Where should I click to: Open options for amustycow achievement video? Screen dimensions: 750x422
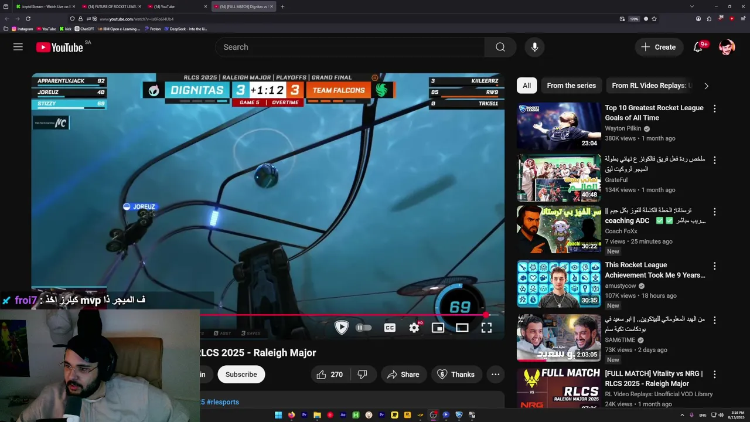(714, 266)
